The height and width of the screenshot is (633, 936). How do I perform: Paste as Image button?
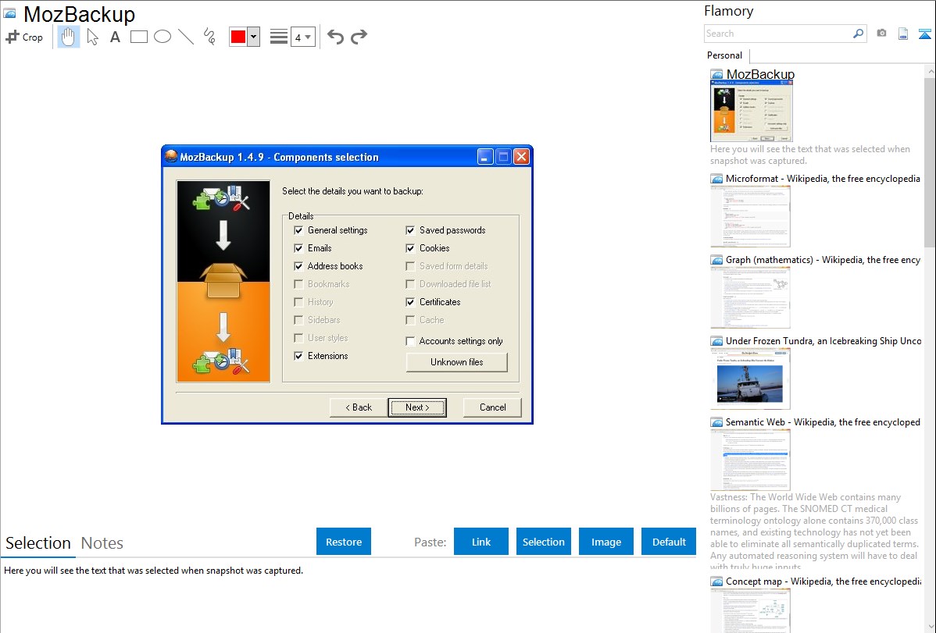606,542
